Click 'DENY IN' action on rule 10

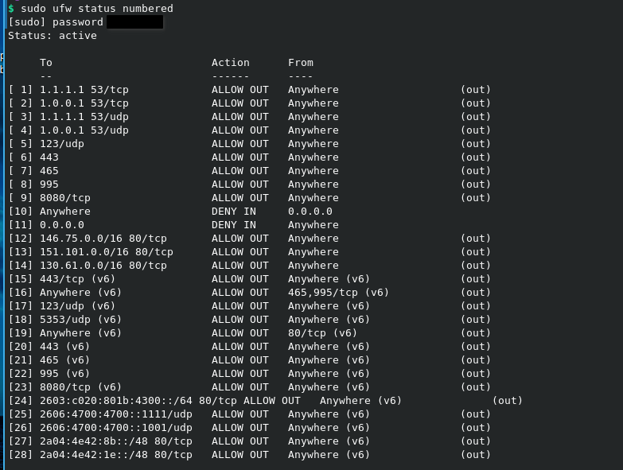coord(234,211)
